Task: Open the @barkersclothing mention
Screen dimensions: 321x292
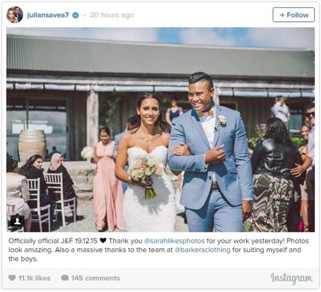Action: tap(202, 250)
